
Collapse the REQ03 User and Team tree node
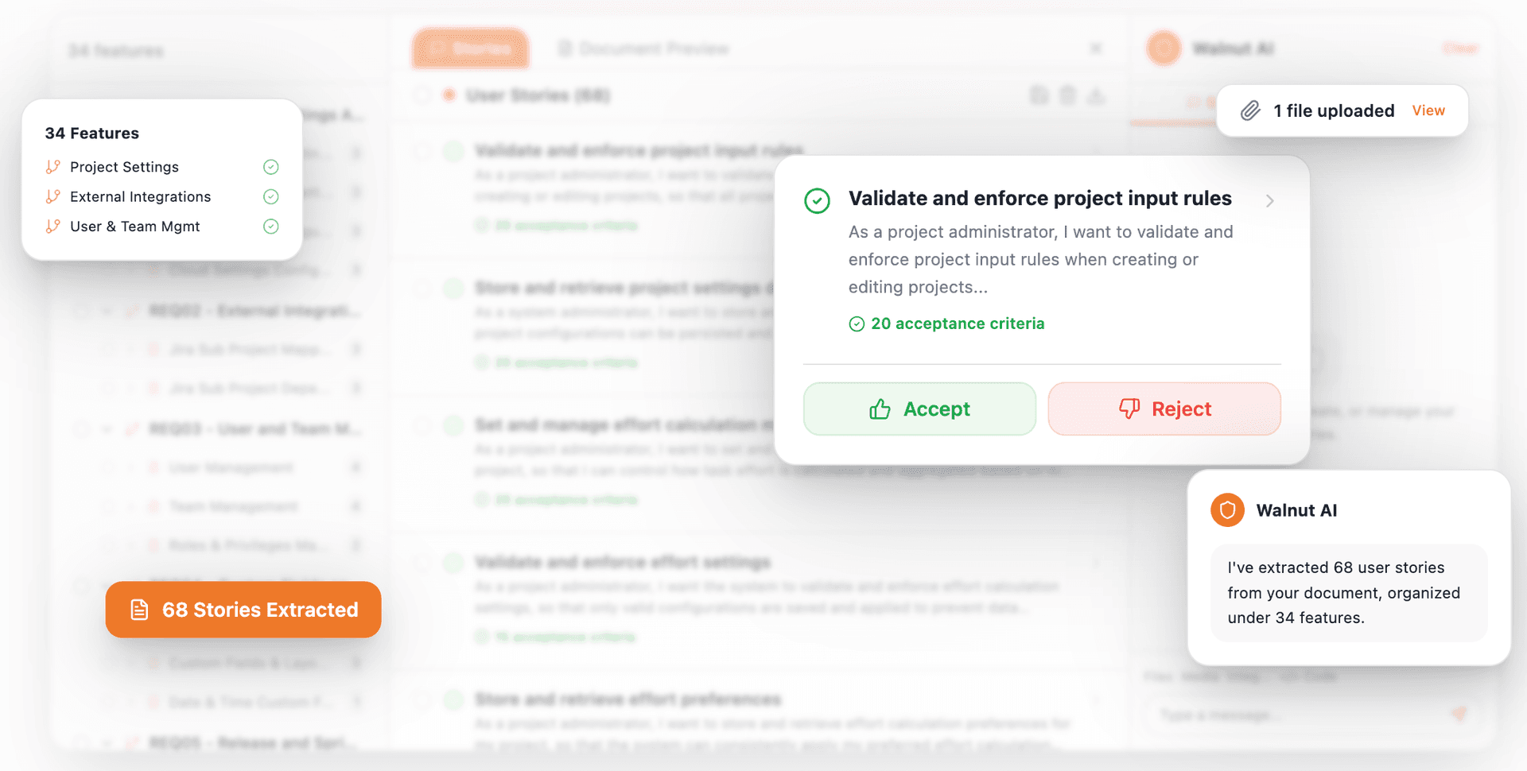107,429
